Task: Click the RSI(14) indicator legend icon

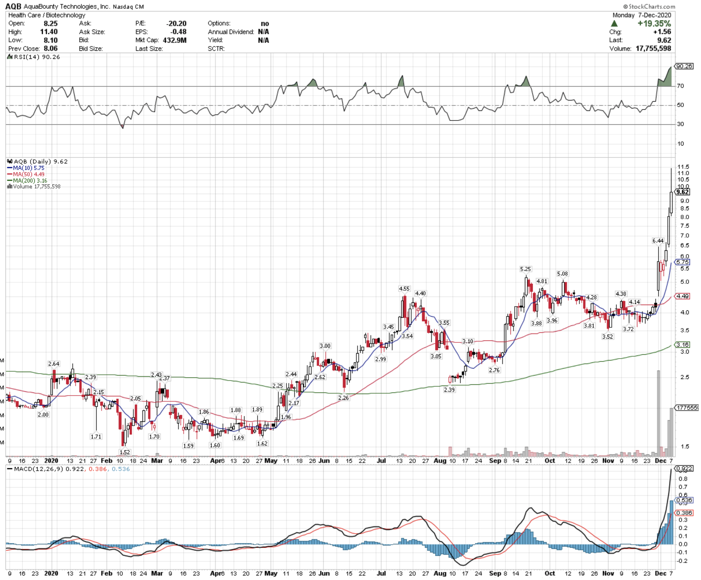Action: (x=10, y=57)
